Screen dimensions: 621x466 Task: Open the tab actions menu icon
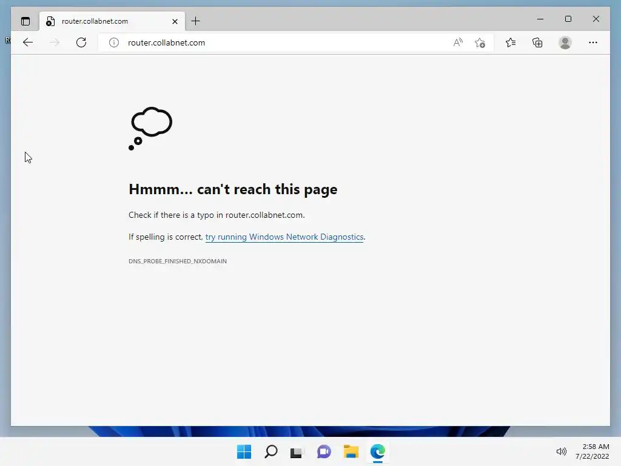25,21
